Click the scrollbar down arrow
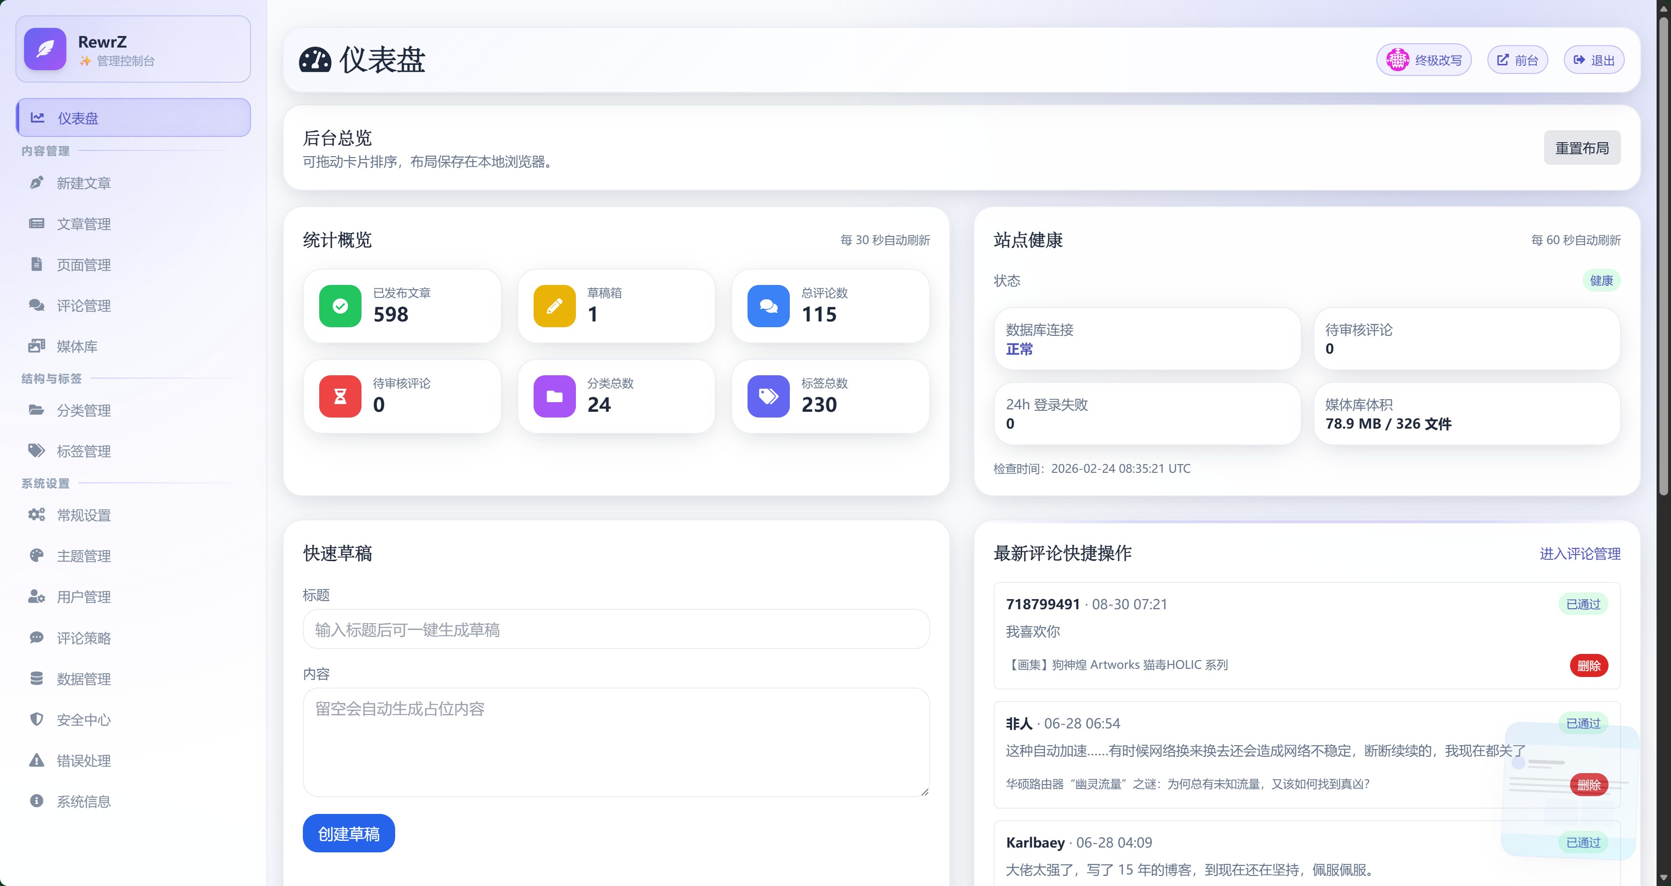 pyautogui.click(x=1664, y=878)
